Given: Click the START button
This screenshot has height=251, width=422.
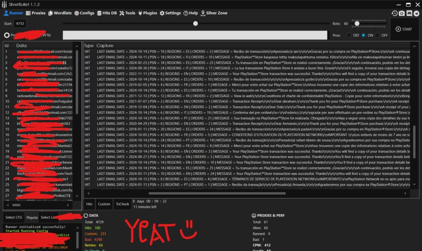Looking at the screenshot, I should click(x=404, y=29).
